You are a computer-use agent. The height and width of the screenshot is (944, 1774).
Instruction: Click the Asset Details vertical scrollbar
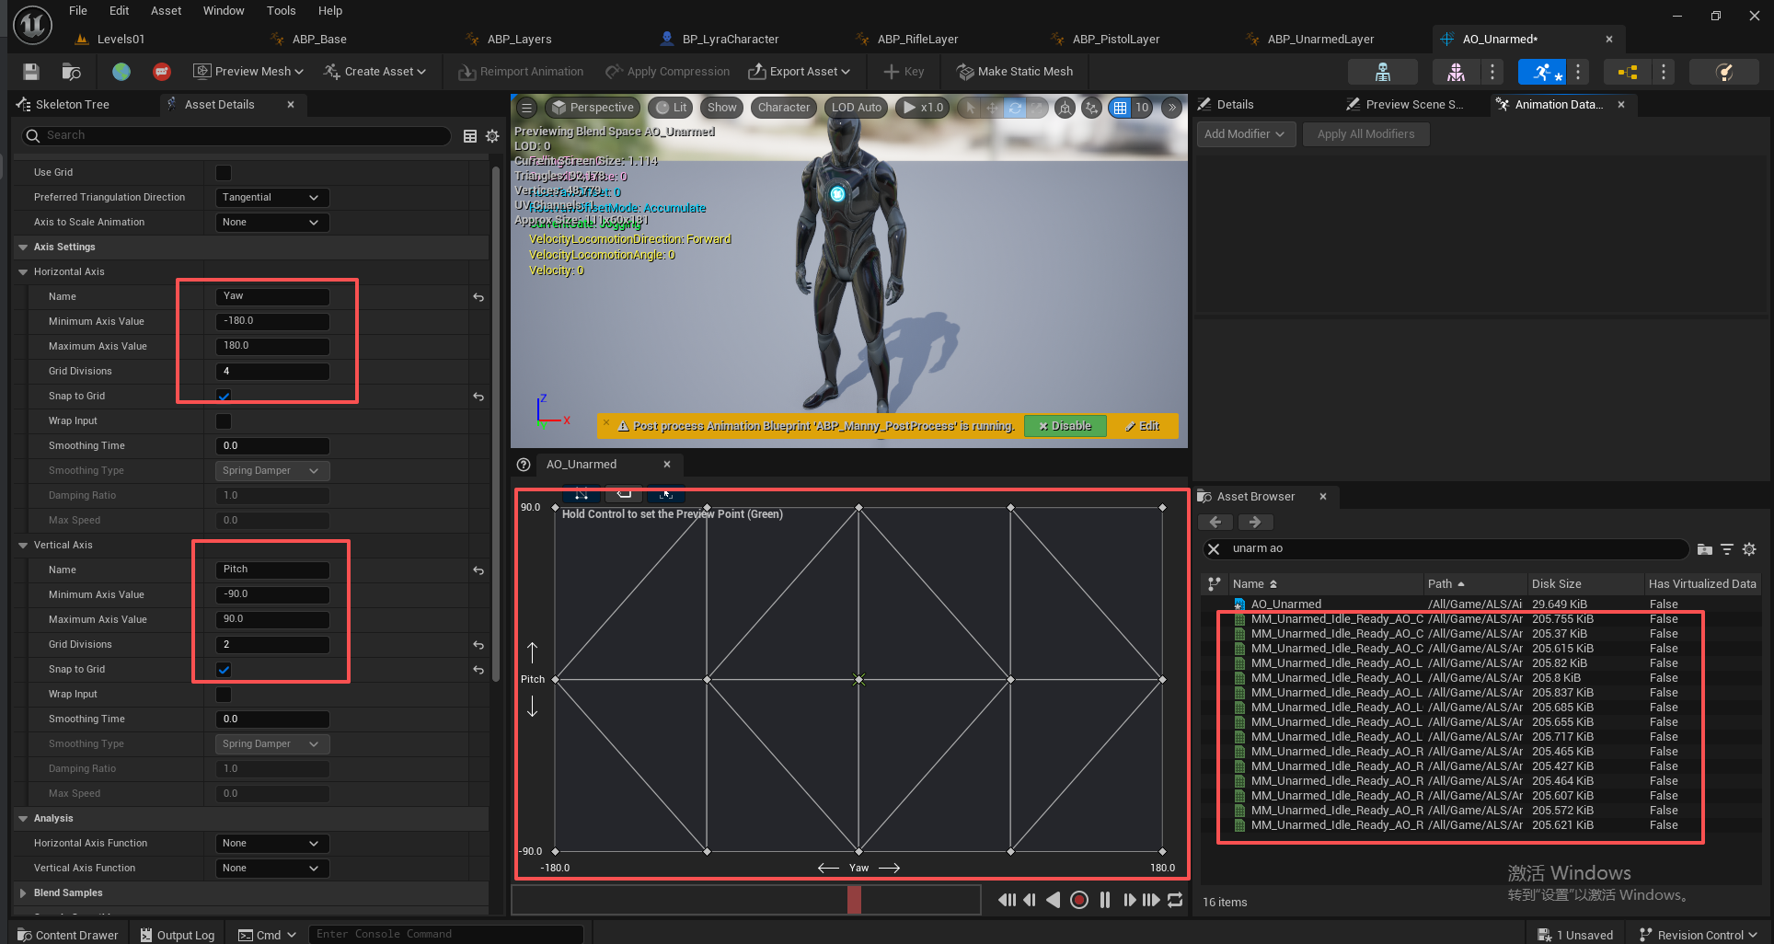tap(497, 423)
